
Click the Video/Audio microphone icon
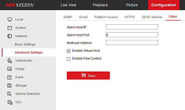click(x=10, y=61)
